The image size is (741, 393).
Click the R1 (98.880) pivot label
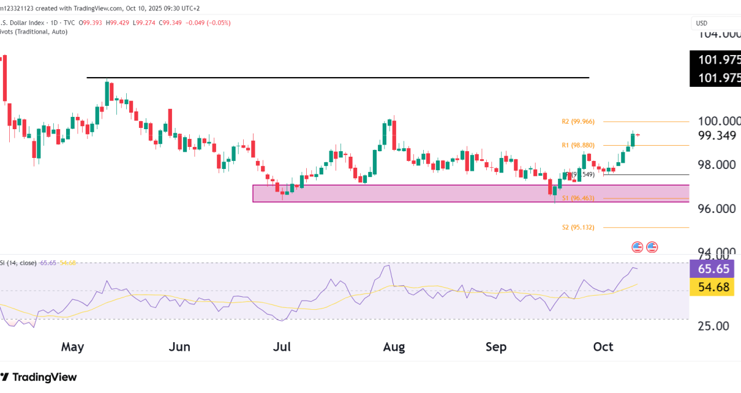click(577, 145)
